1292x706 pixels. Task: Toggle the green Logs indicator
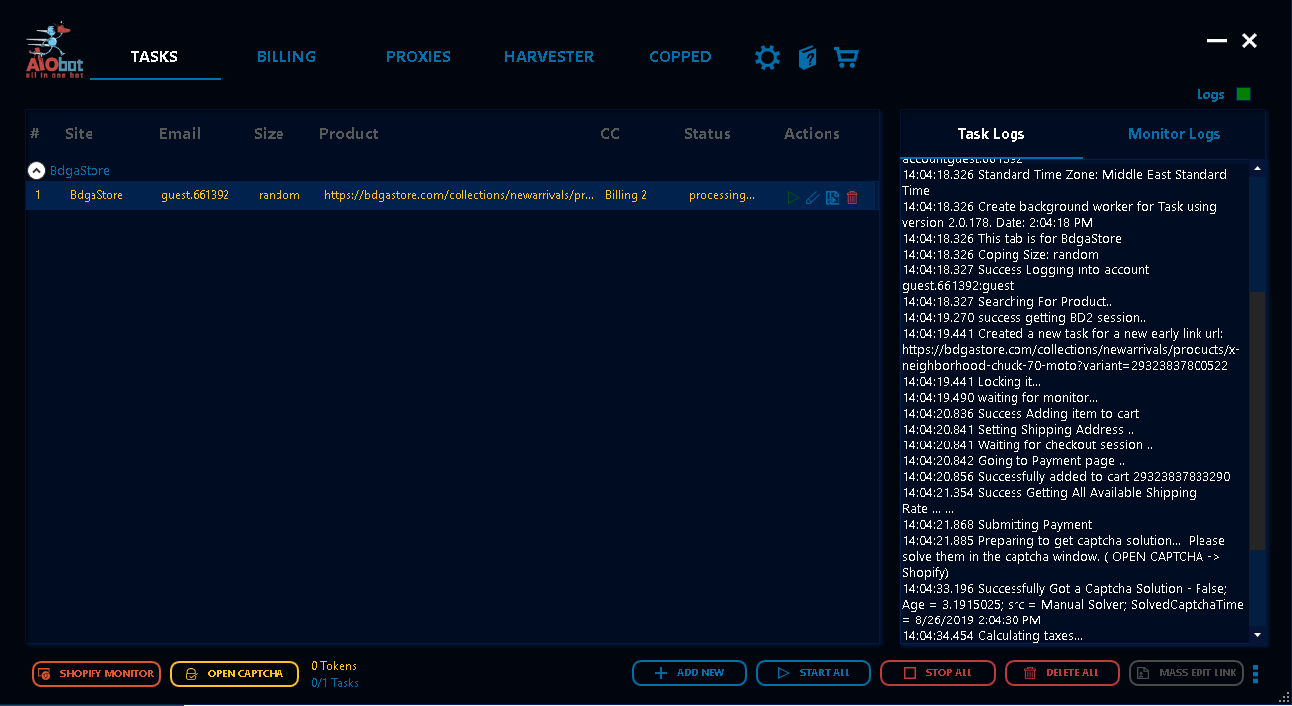[x=1243, y=94]
